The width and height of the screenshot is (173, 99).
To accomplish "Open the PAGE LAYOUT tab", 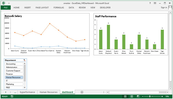I will click(42, 8).
